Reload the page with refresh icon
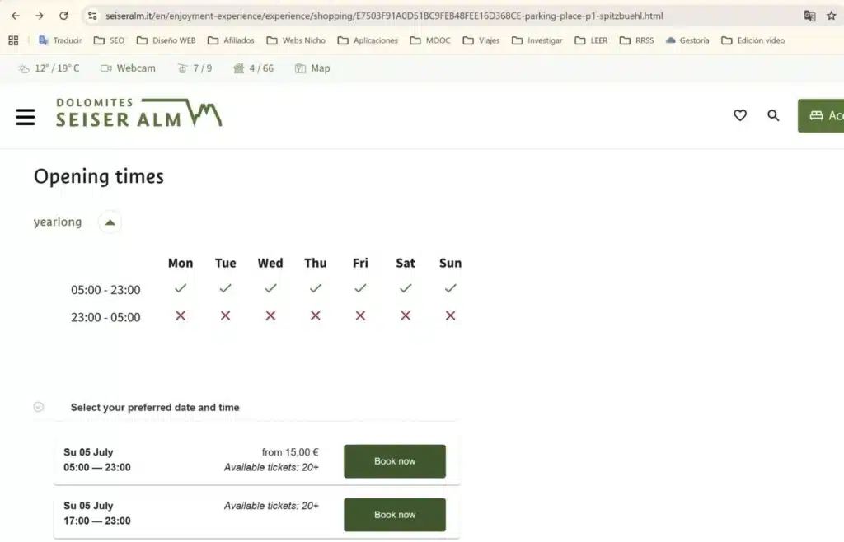The height and width of the screenshot is (542, 844). point(63,16)
